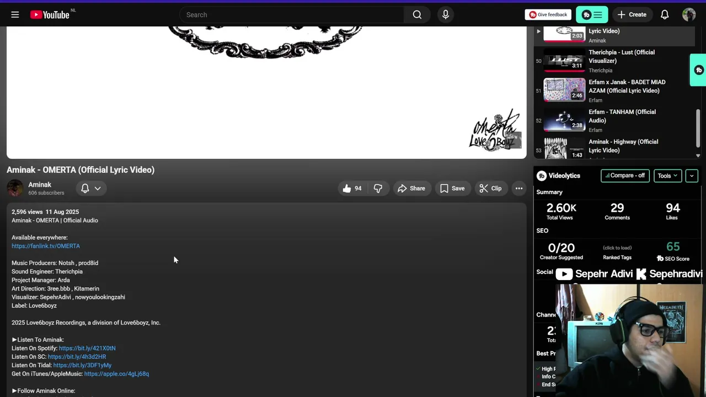Open the Aminak channel name link

(x=40, y=185)
